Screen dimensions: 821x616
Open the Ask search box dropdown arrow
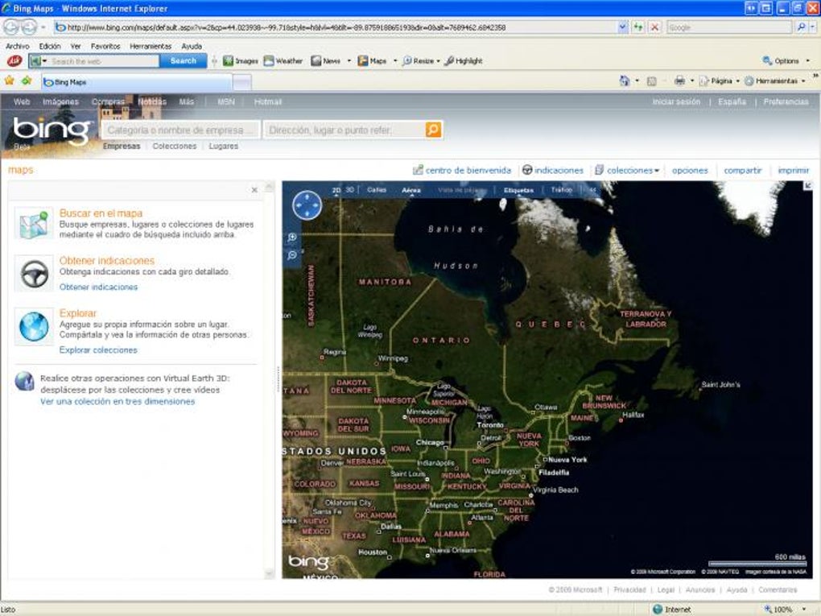click(x=45, y=61)
